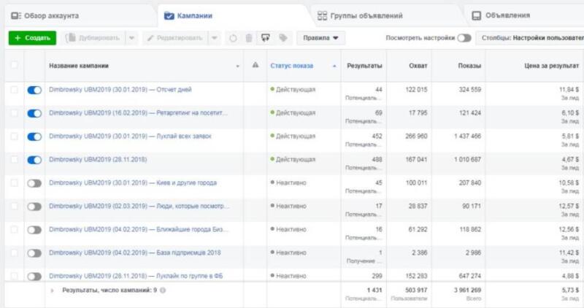Viewport: 584px width, 308px height.
Task: Click the tag label icon in toolbar
Action: point(283,38)
